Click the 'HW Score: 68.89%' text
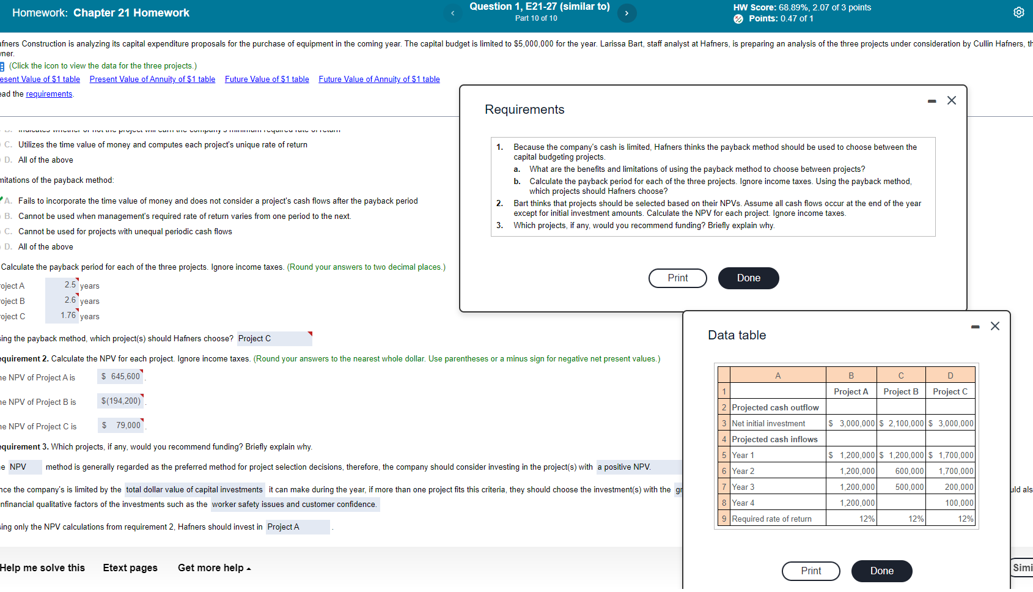 tap(772, 8)
